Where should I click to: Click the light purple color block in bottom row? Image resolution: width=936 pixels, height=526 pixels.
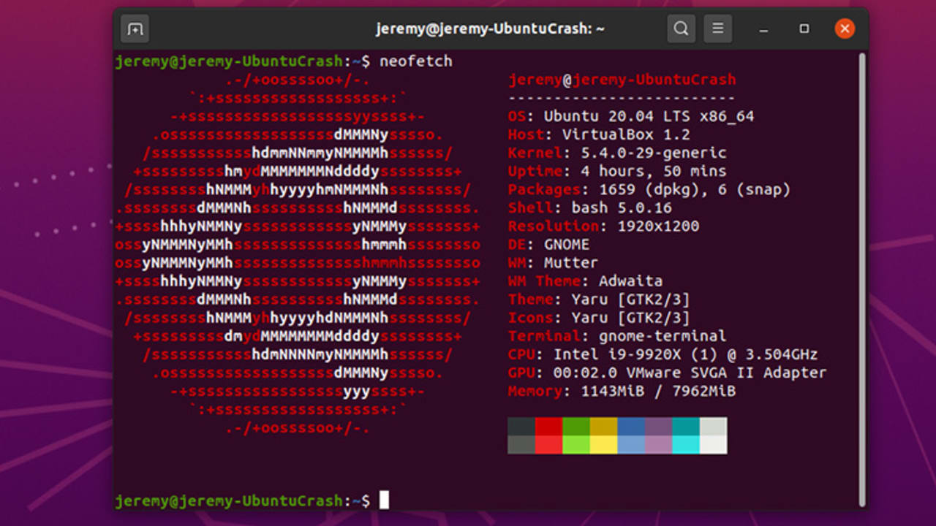(658, 445)
